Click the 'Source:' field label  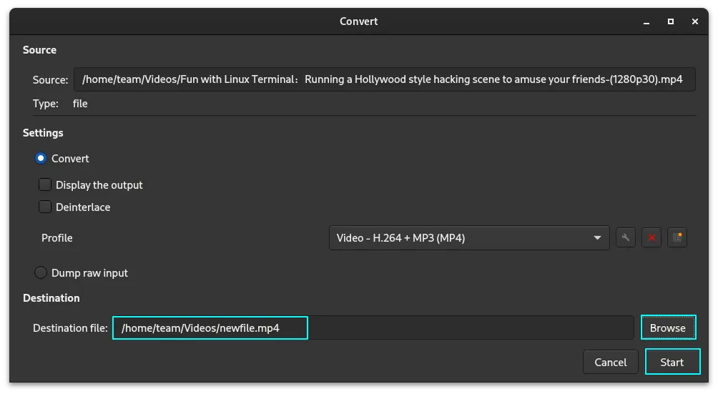click(50, 79)
